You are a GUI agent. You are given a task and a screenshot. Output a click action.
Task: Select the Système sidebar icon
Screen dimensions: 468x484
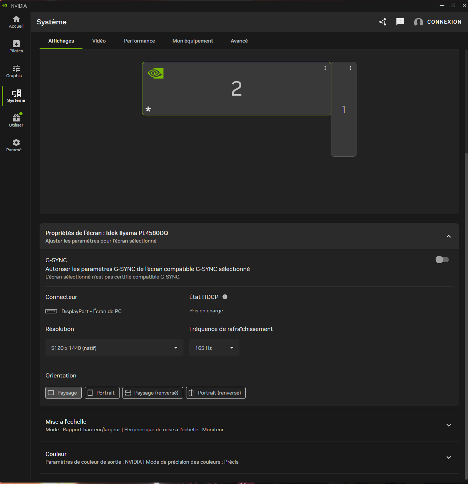(x=16, y=95)
